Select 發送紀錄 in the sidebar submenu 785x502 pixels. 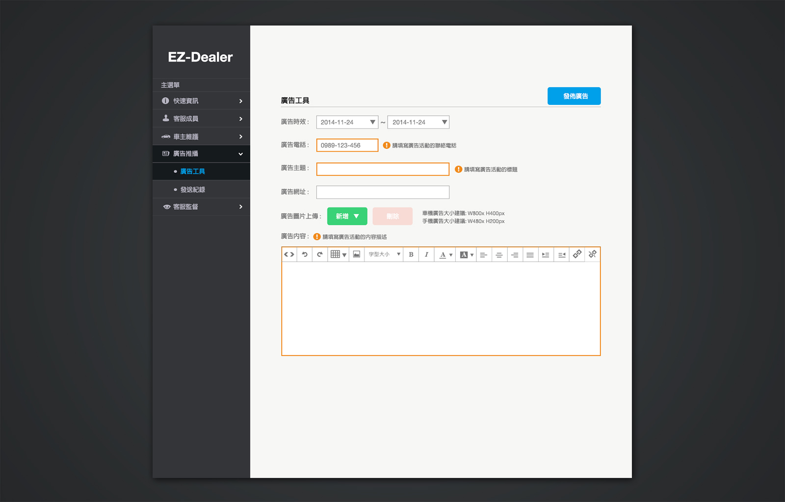click(193, 190)
